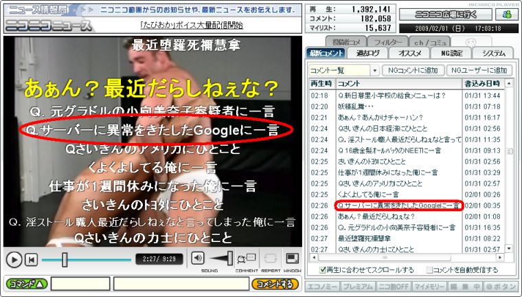Image resolution: width=522 pixels, height=297 pixels.
Task: Click the horizontal scrollbar's right arrow
Action: click(x=500, y=257)
